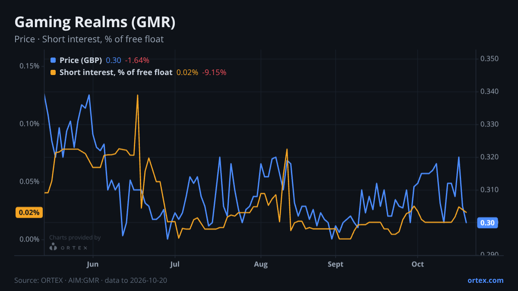This screenshot has height=291, width=518.
Task: Click the 0.00% left axis label
Action: point(29,239)
